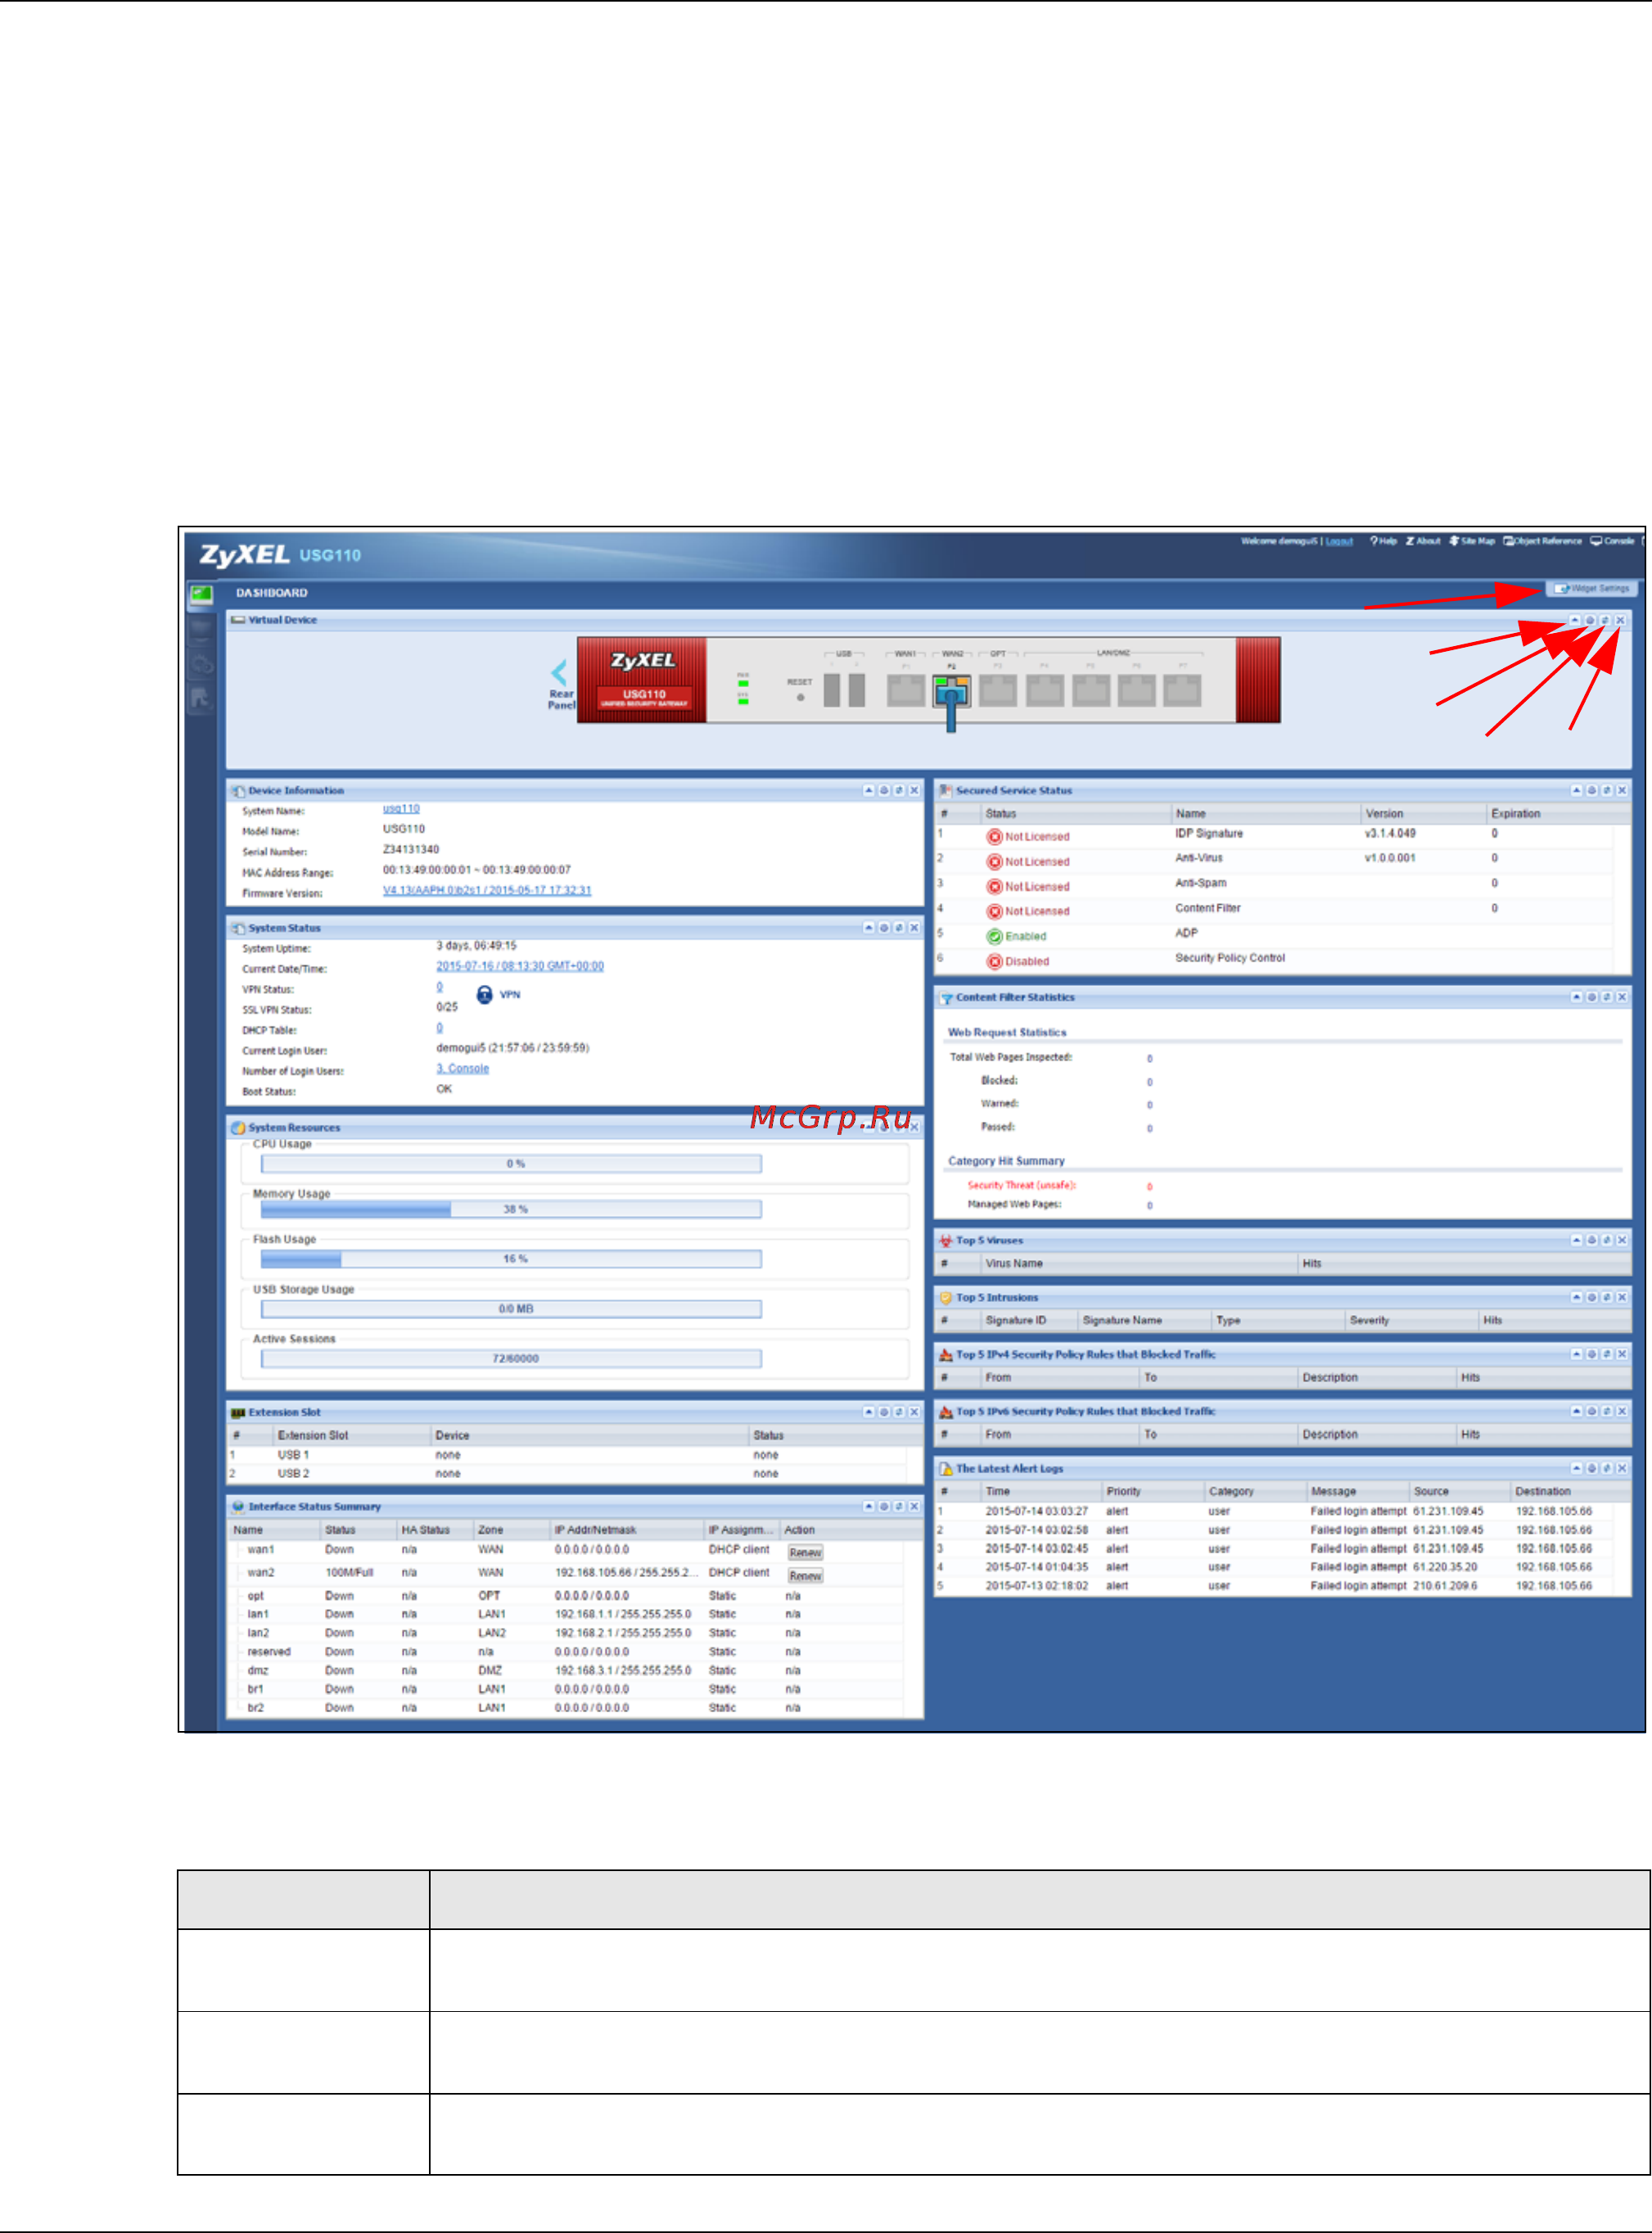
Task: Collapse the Interface Status Summary widget
Action: 868,1506
